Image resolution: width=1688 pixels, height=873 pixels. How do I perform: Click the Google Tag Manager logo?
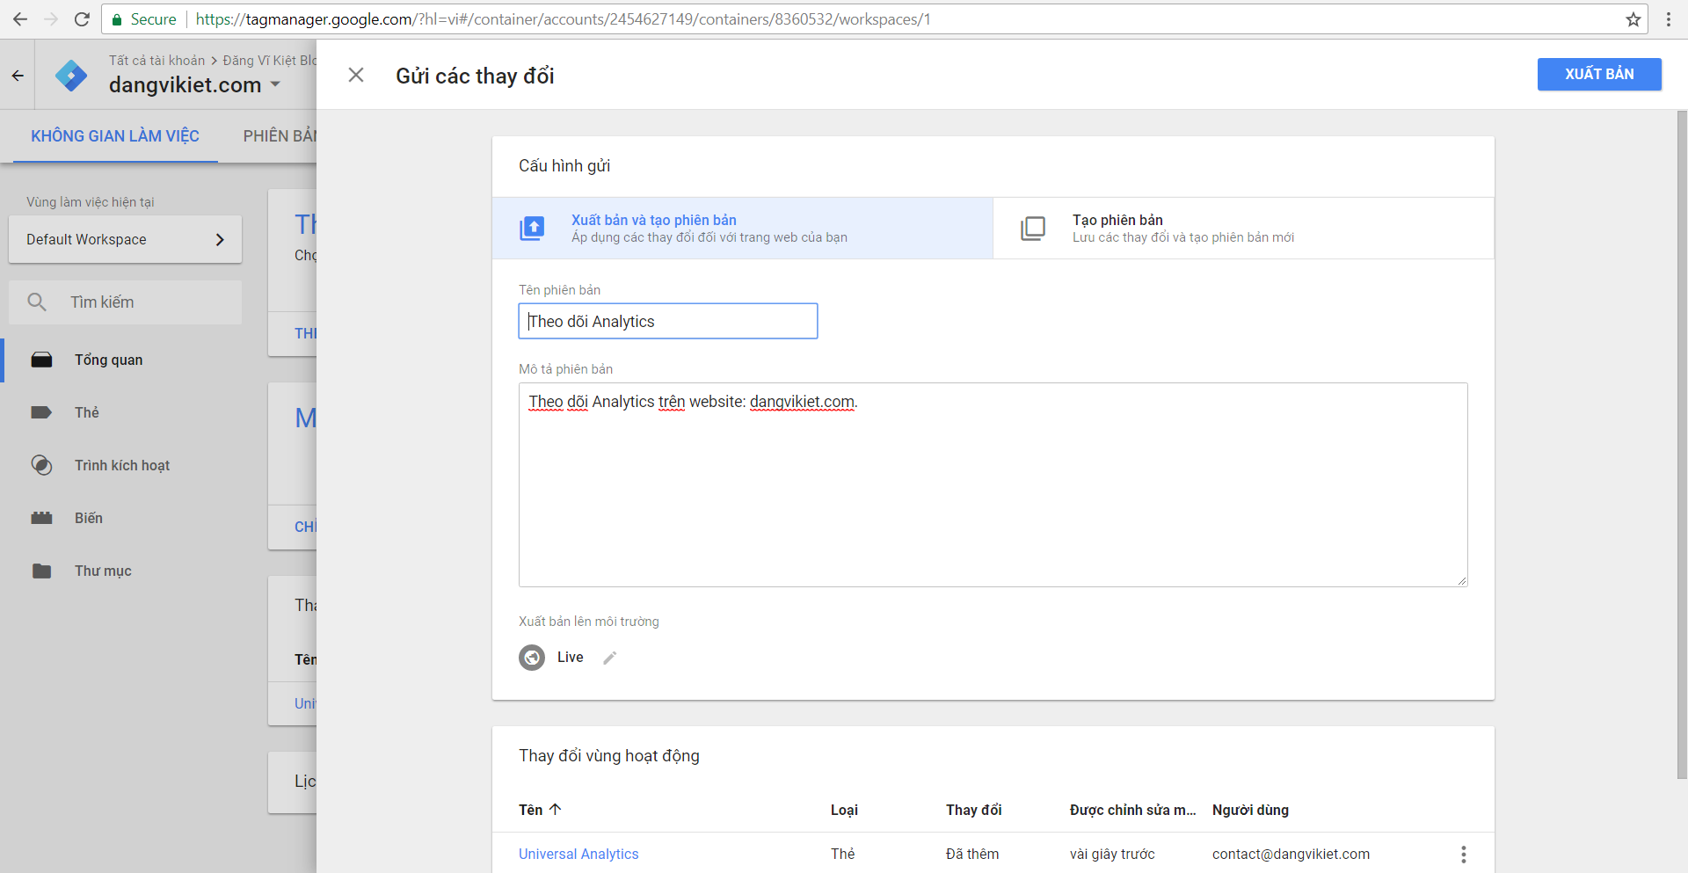[71, 76]
